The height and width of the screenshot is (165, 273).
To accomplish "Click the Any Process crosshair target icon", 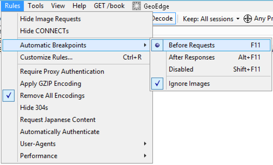I will (248, 19).
